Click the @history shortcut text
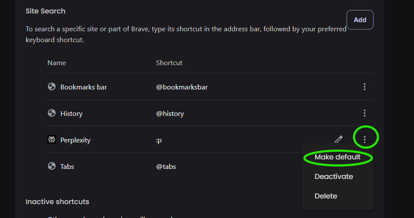 (x=170, y=114)
